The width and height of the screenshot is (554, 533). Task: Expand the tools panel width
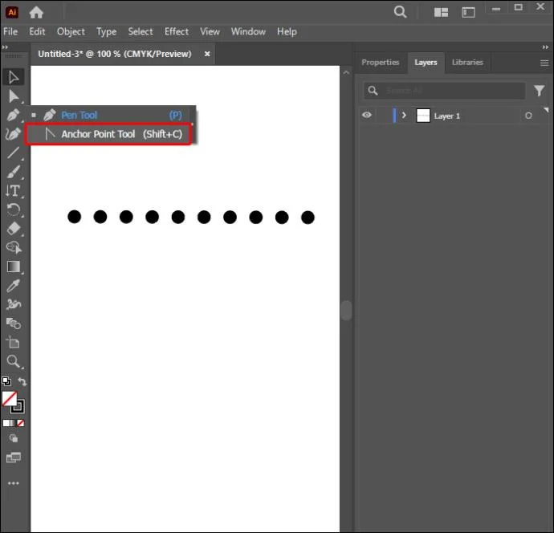pos(5,47)
